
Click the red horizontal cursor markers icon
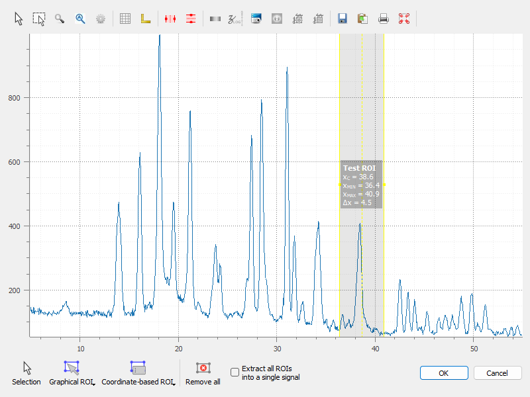tap(191, 19)
